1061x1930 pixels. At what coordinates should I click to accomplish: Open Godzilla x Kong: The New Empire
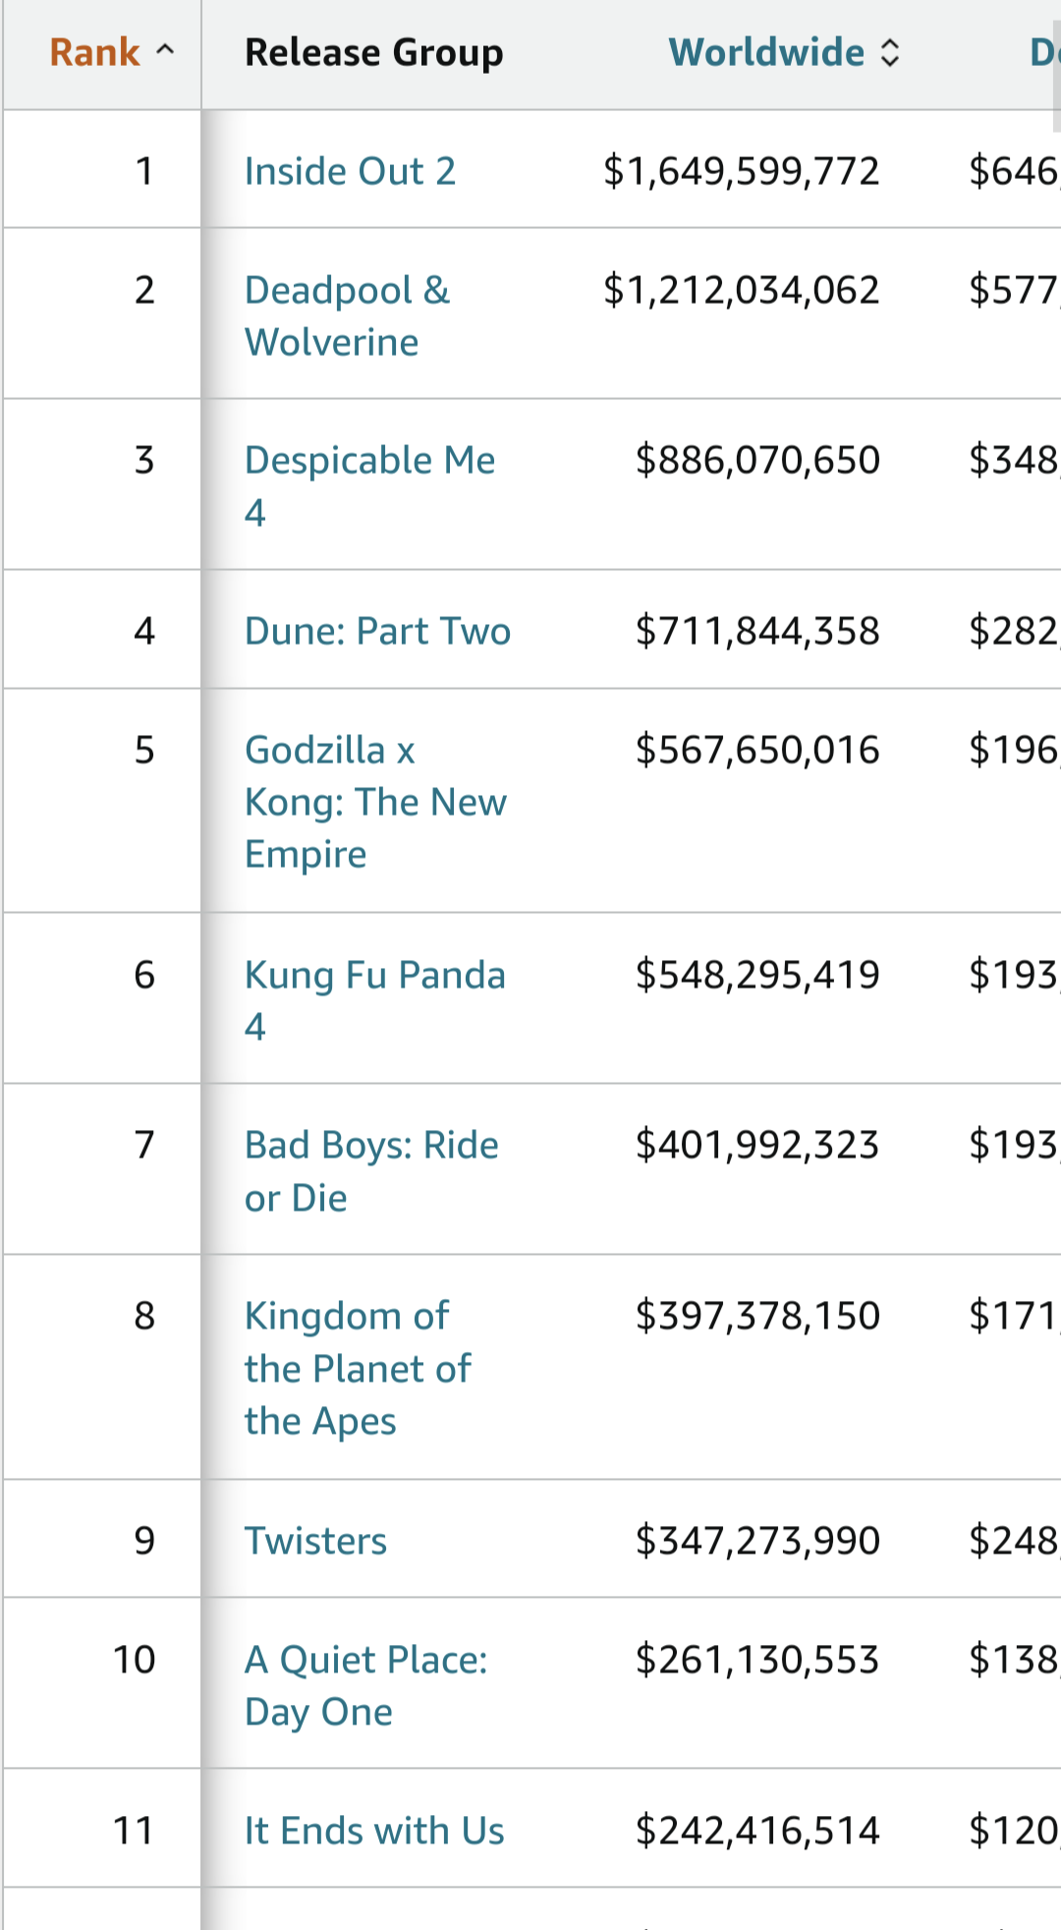[x=375, y=802]
